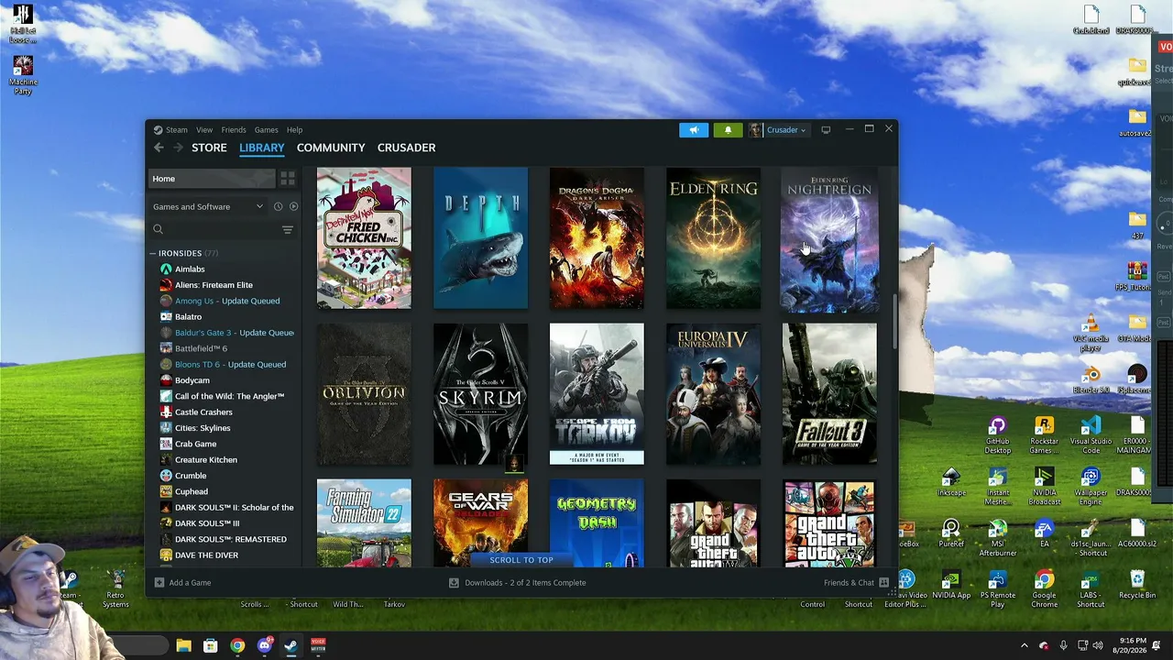Open the CRUSADER profile tab

(406, 148)
